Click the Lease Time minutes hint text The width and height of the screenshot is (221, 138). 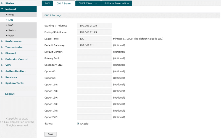click(x=138, y=39)
